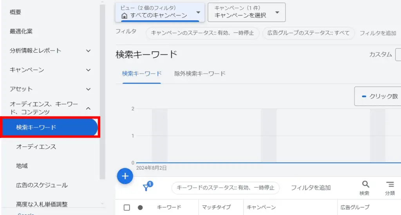The image size is (401, 215).
Task: Toggle the select-all checkbox in table header
Action: click(x=127, y=208)
